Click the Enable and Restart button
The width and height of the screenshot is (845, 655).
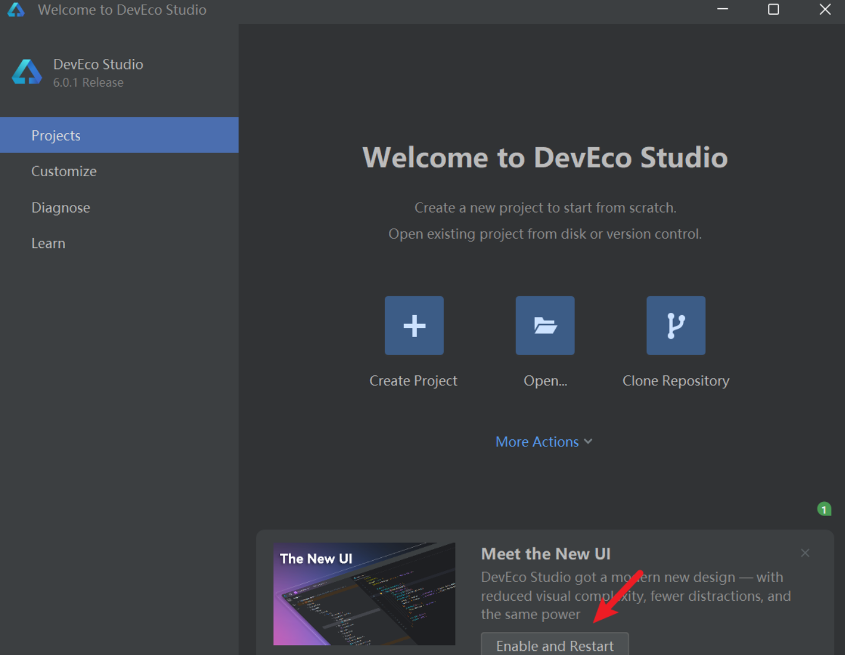click(555, 645)
